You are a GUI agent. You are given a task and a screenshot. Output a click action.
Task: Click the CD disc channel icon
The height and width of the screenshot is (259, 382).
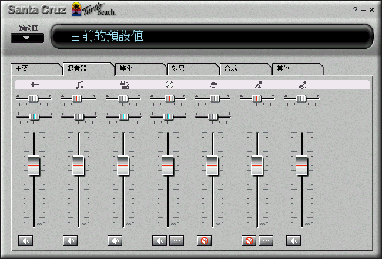click(169, 85)
